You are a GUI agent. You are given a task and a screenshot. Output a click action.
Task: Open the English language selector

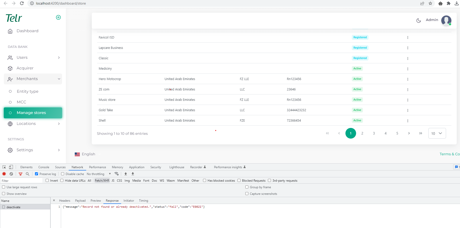(87, 154)
